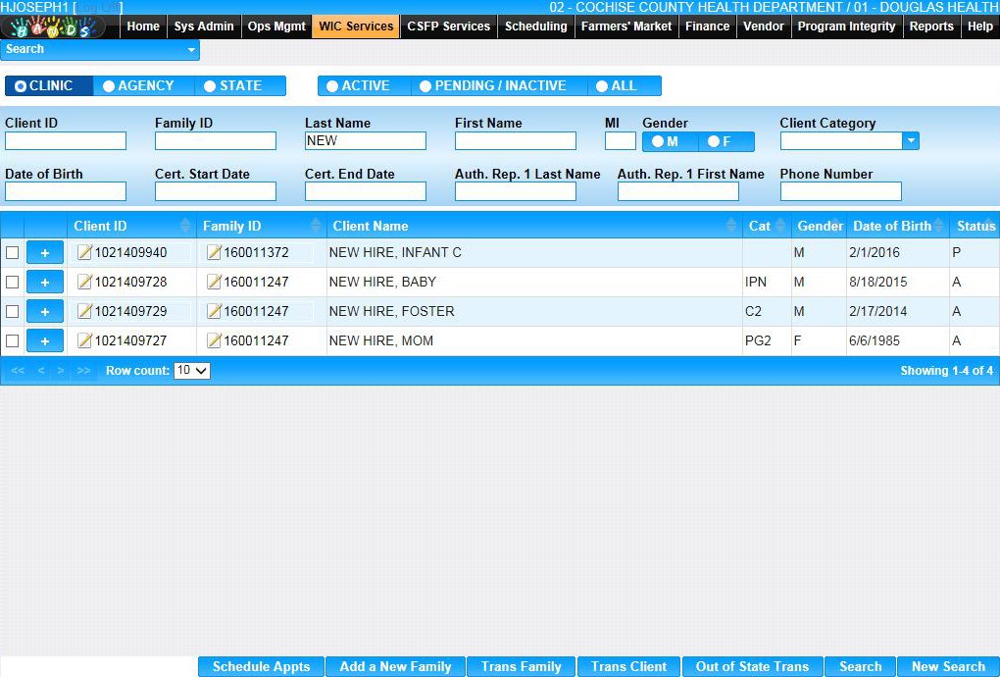1000x677 pixels.
Task: Click the Schedule Appts button
Action: point(261,667)
